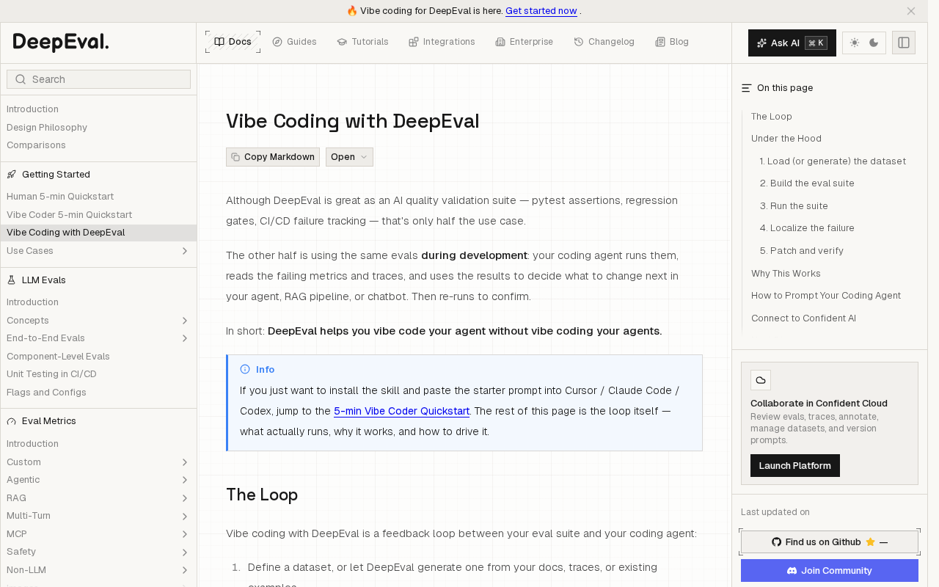Open the 'Open' dropdown menu

pyautogui.click(x=349, y=157)
